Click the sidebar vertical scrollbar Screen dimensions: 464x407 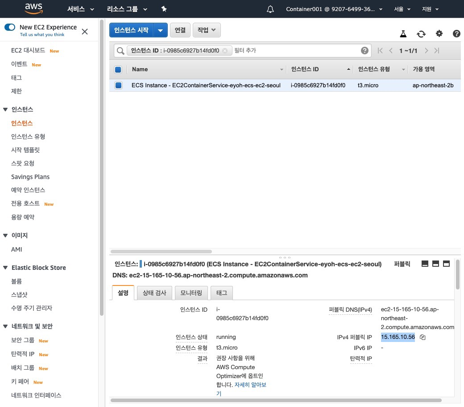pyautogui.click(x=102, y=168)
